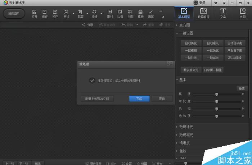Open the undo history dropdown arrow
The width and height of the screenshot is (252, 165).
point(137,25)
